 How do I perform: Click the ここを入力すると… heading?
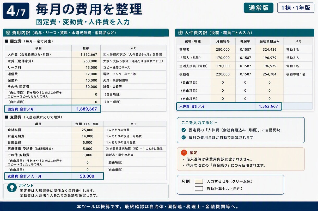click(x=199, y=123)
